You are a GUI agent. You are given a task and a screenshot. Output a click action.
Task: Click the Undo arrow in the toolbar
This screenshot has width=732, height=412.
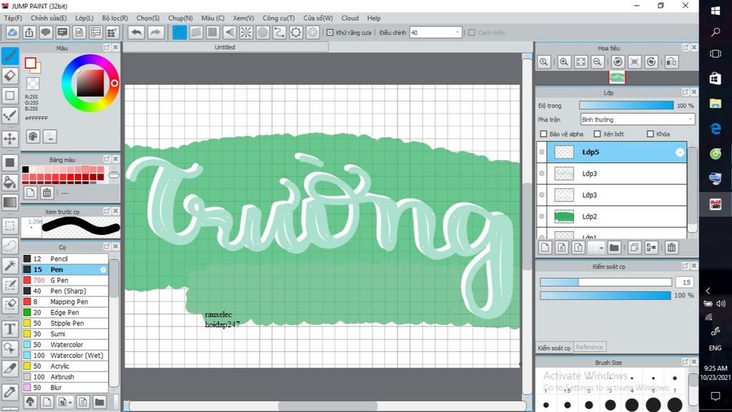click(x=137, y=33)
